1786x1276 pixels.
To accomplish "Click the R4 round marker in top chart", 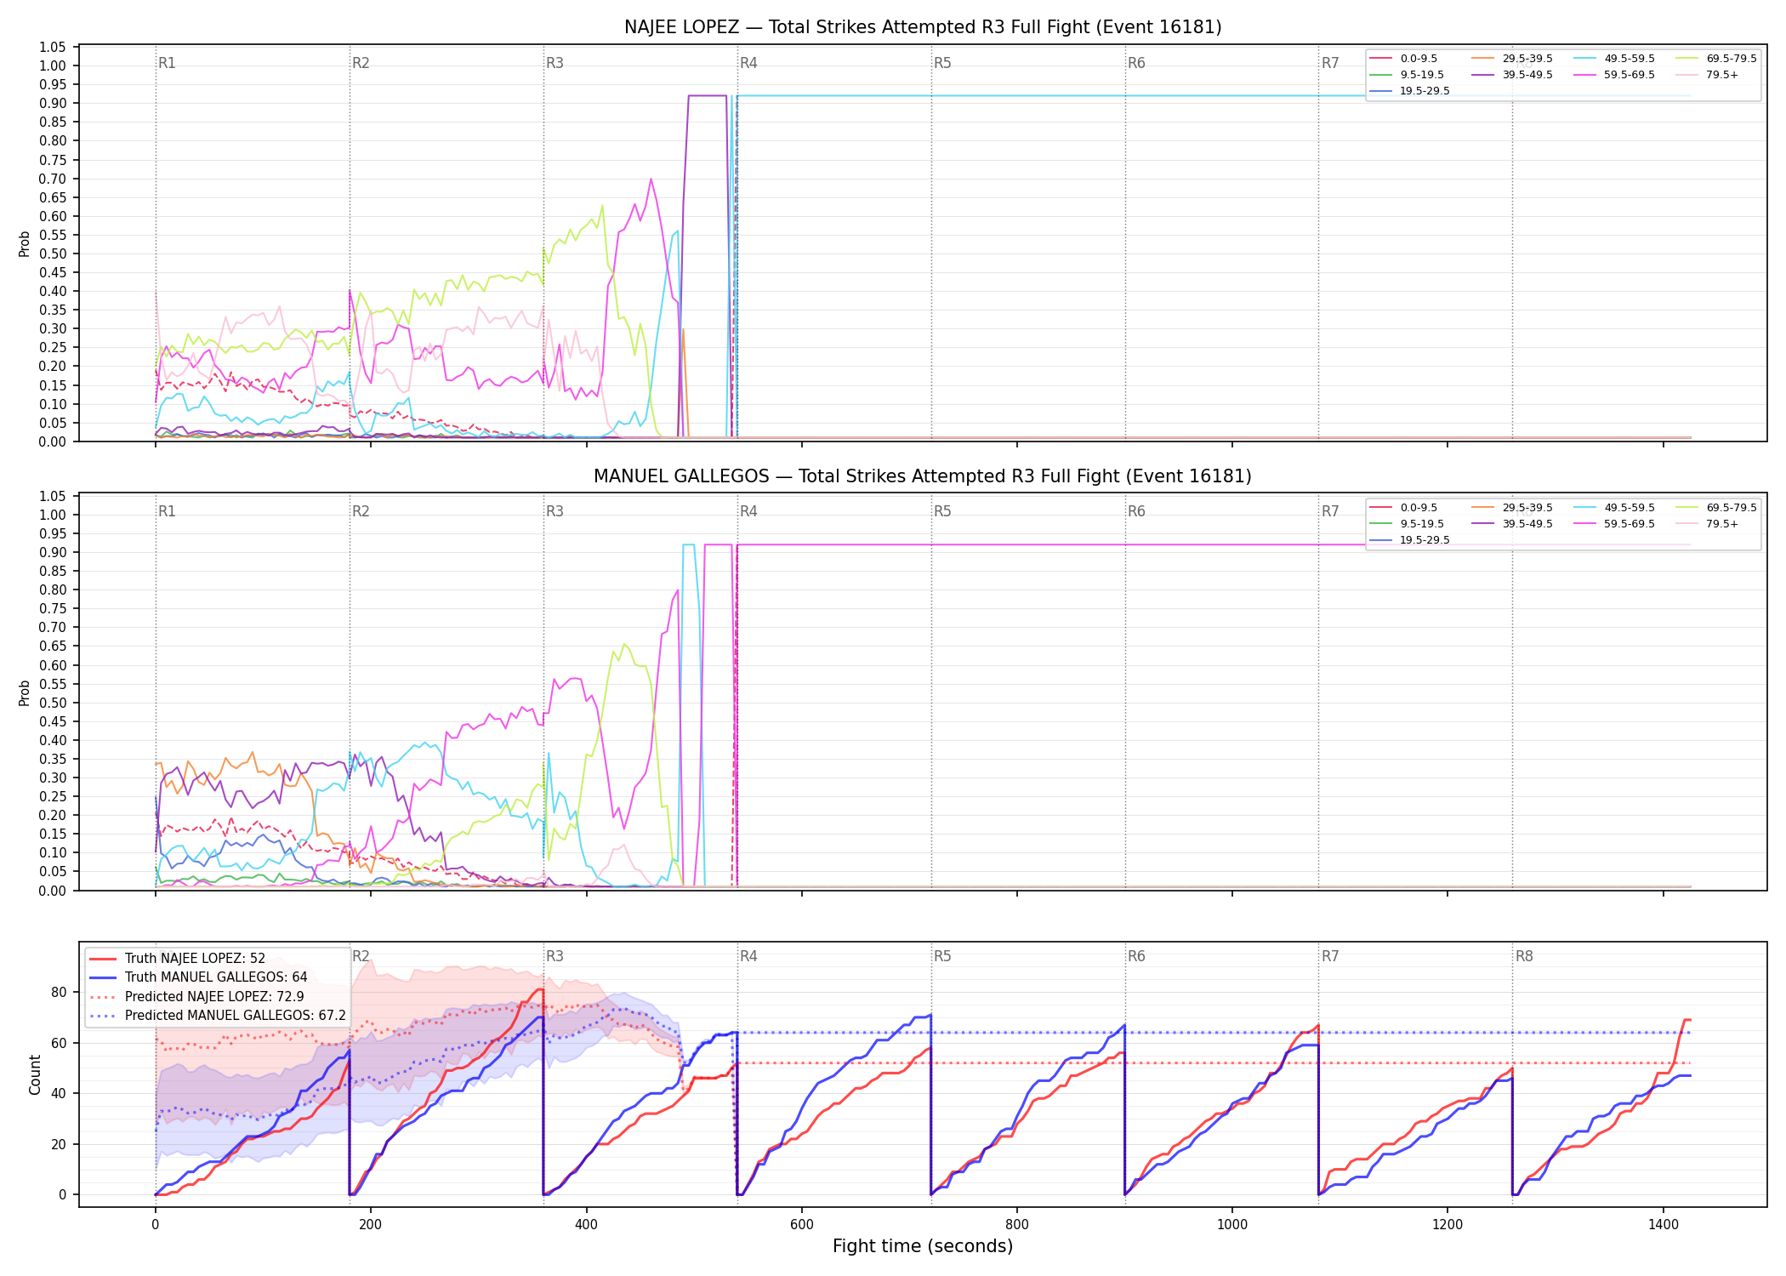I will 748,63.
